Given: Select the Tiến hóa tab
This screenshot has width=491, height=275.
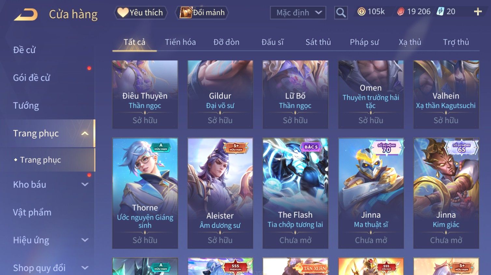Looking at the screenshot, I should click(x=180, y=42).
